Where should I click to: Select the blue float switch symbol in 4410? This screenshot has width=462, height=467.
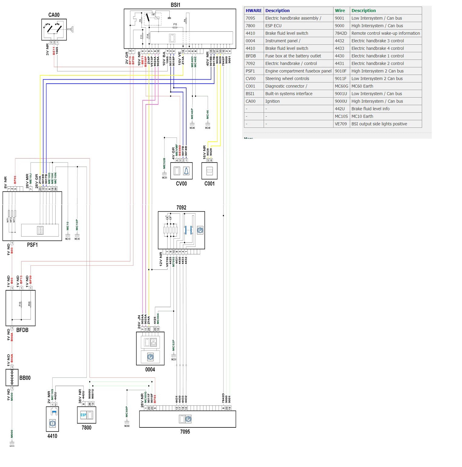(54, 412)
